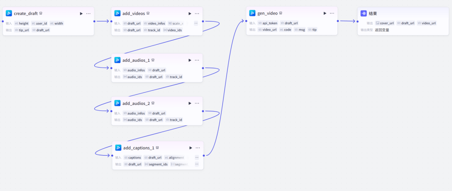Click the small badge icon beside add_audios_1 title
The width and height of the screenshot is (452, 191).
[153, 60]
